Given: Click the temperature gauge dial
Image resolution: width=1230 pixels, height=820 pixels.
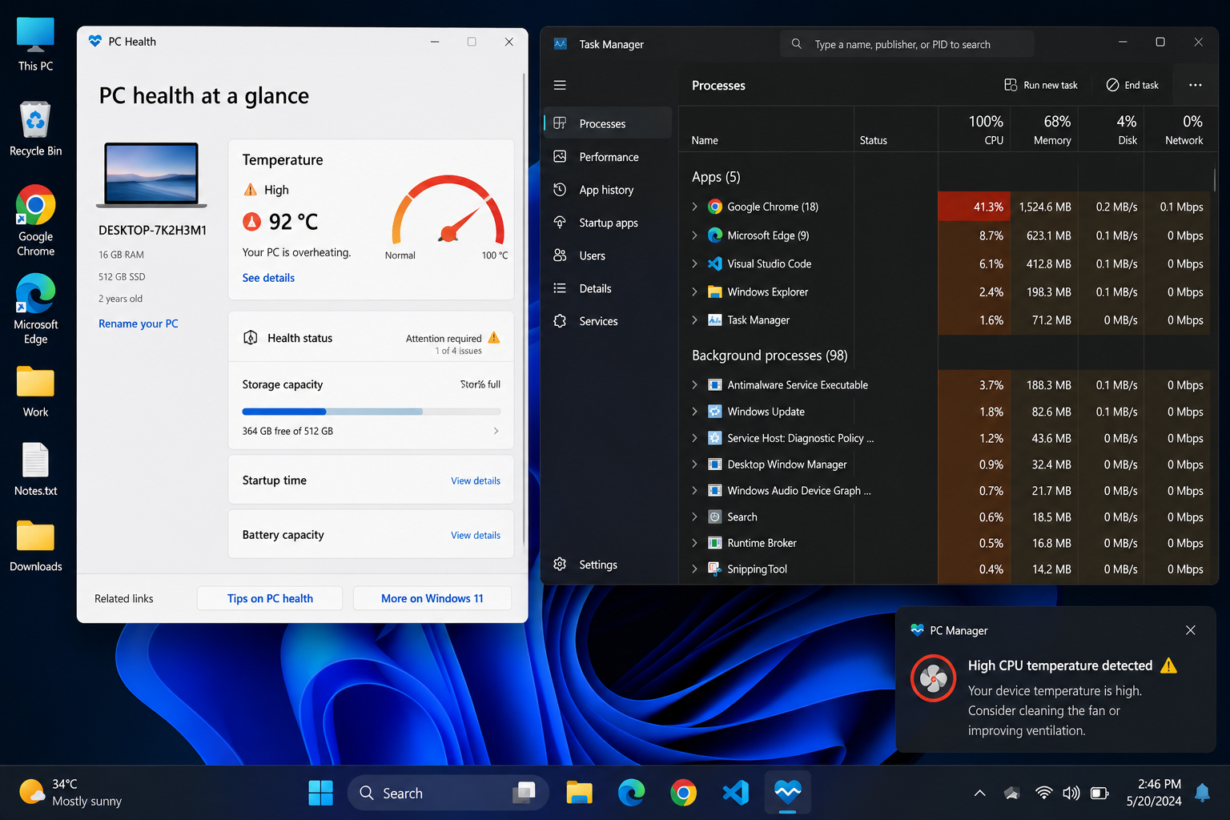Looking at the screenshot, I should coord(448,209).
